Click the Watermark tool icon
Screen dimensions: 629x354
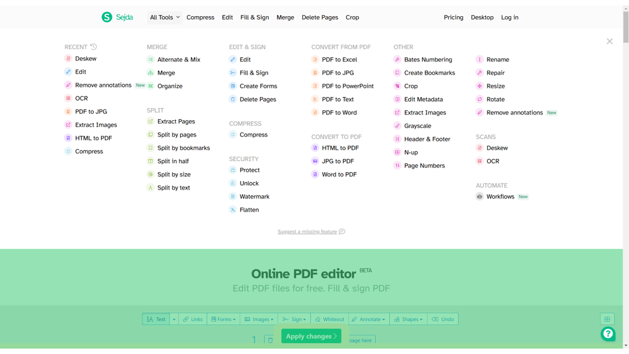[x=233, y=197]
